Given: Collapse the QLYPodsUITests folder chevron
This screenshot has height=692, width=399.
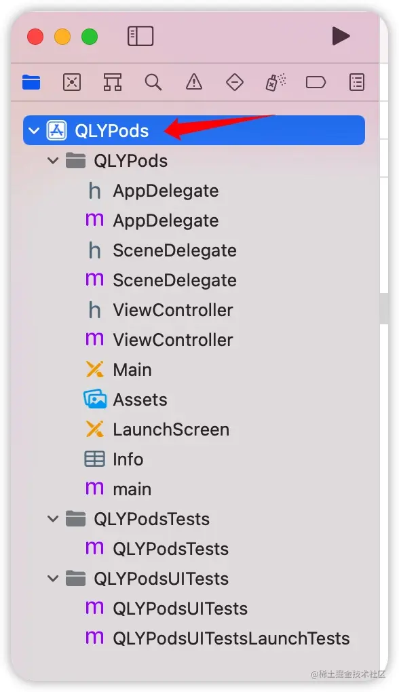Looking at the screenshot, I should click(x=53, y=578).
